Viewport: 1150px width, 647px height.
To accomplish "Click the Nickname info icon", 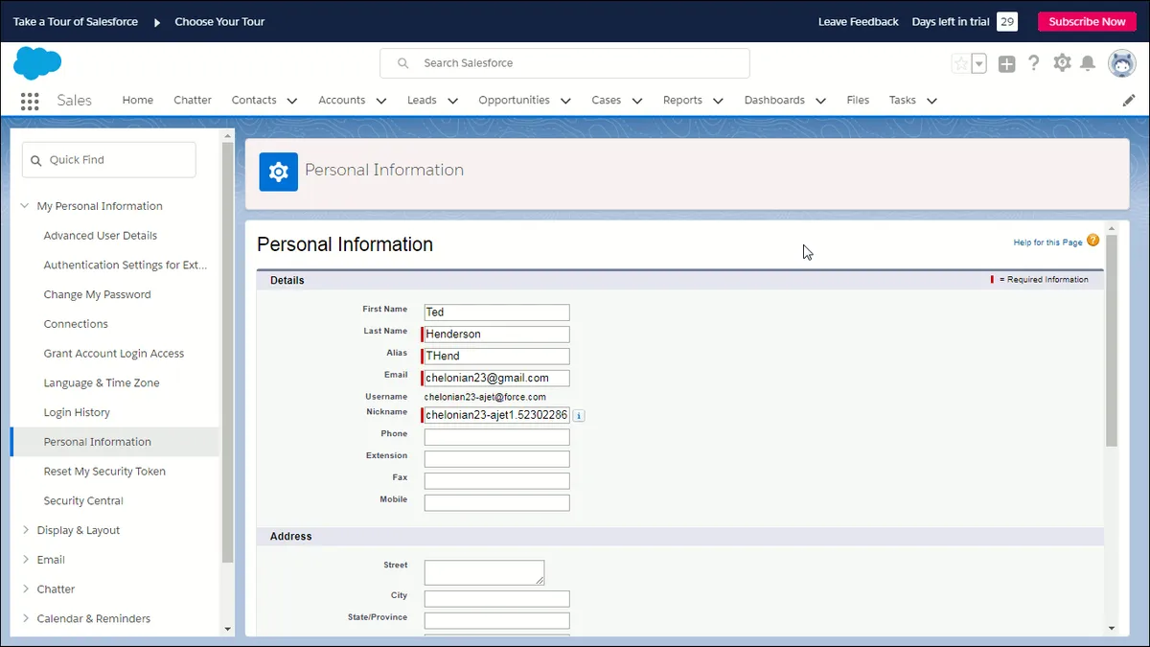I will [x=579, y=415].
